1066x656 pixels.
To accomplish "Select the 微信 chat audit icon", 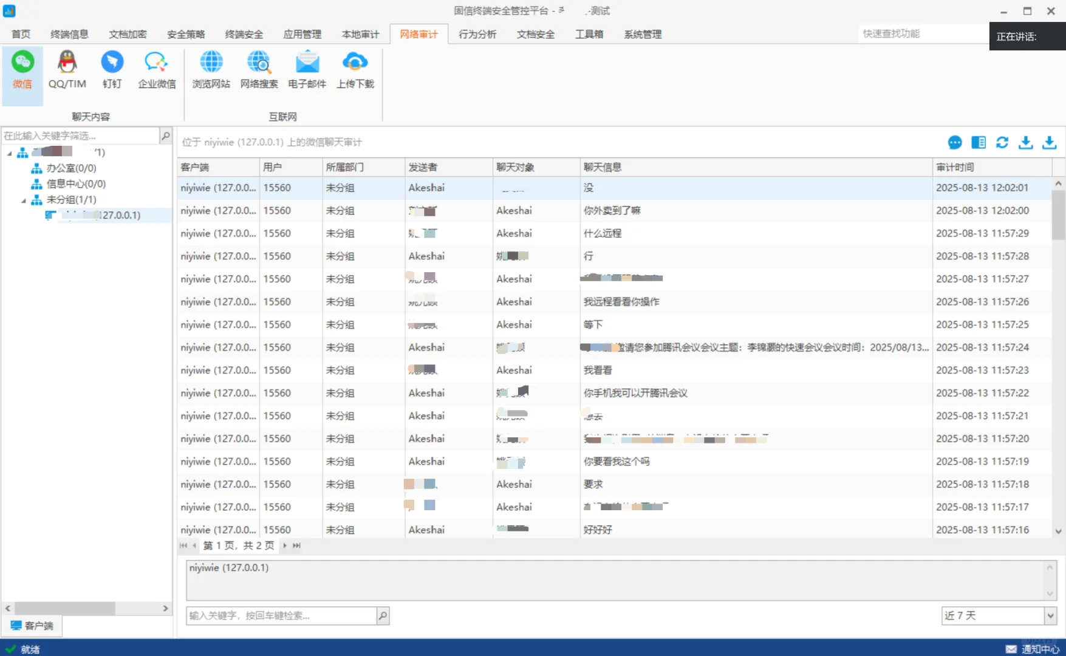I will pyautogui.click(x=22, y=70).
